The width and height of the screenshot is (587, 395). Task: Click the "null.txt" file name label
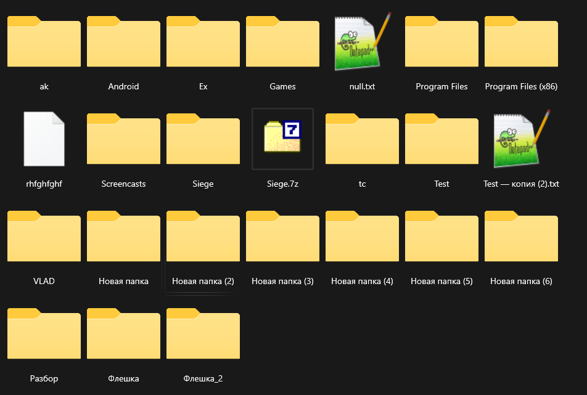(x=362, y=86)
